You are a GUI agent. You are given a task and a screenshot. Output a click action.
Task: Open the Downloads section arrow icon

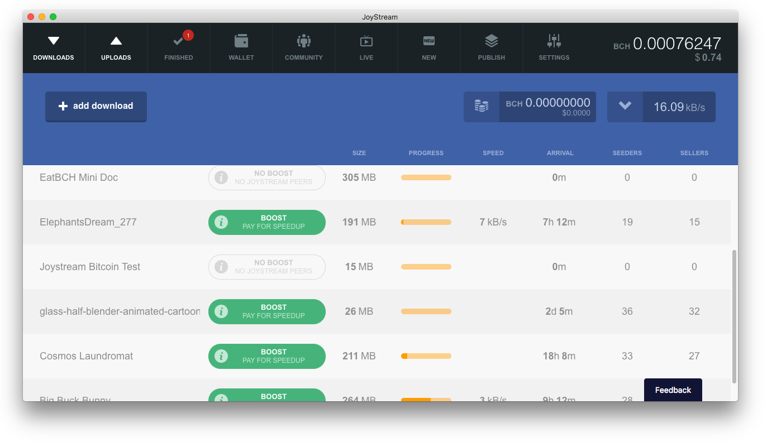(x=54, y=41)
